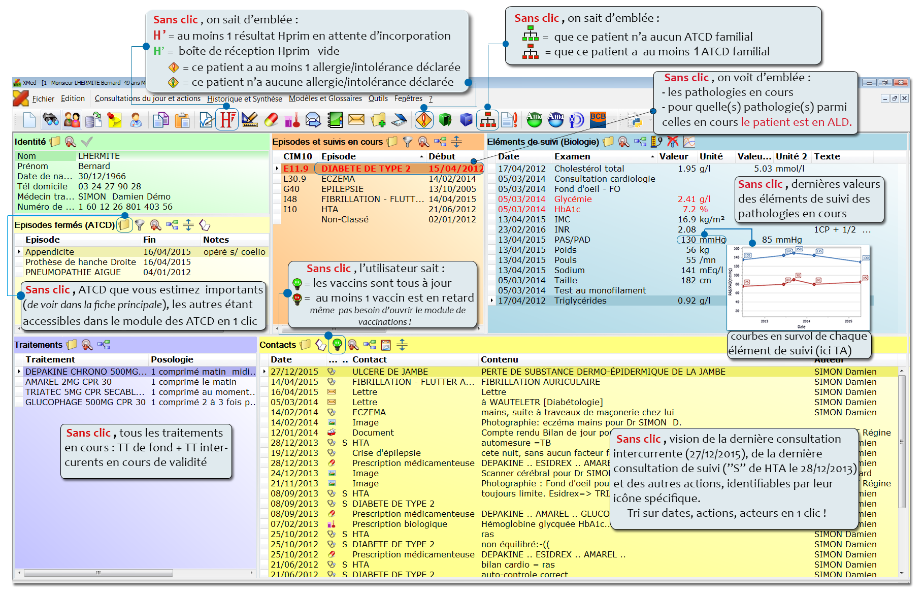
Task: Open the green vaccination lightbulb icon
Action: 337,345
